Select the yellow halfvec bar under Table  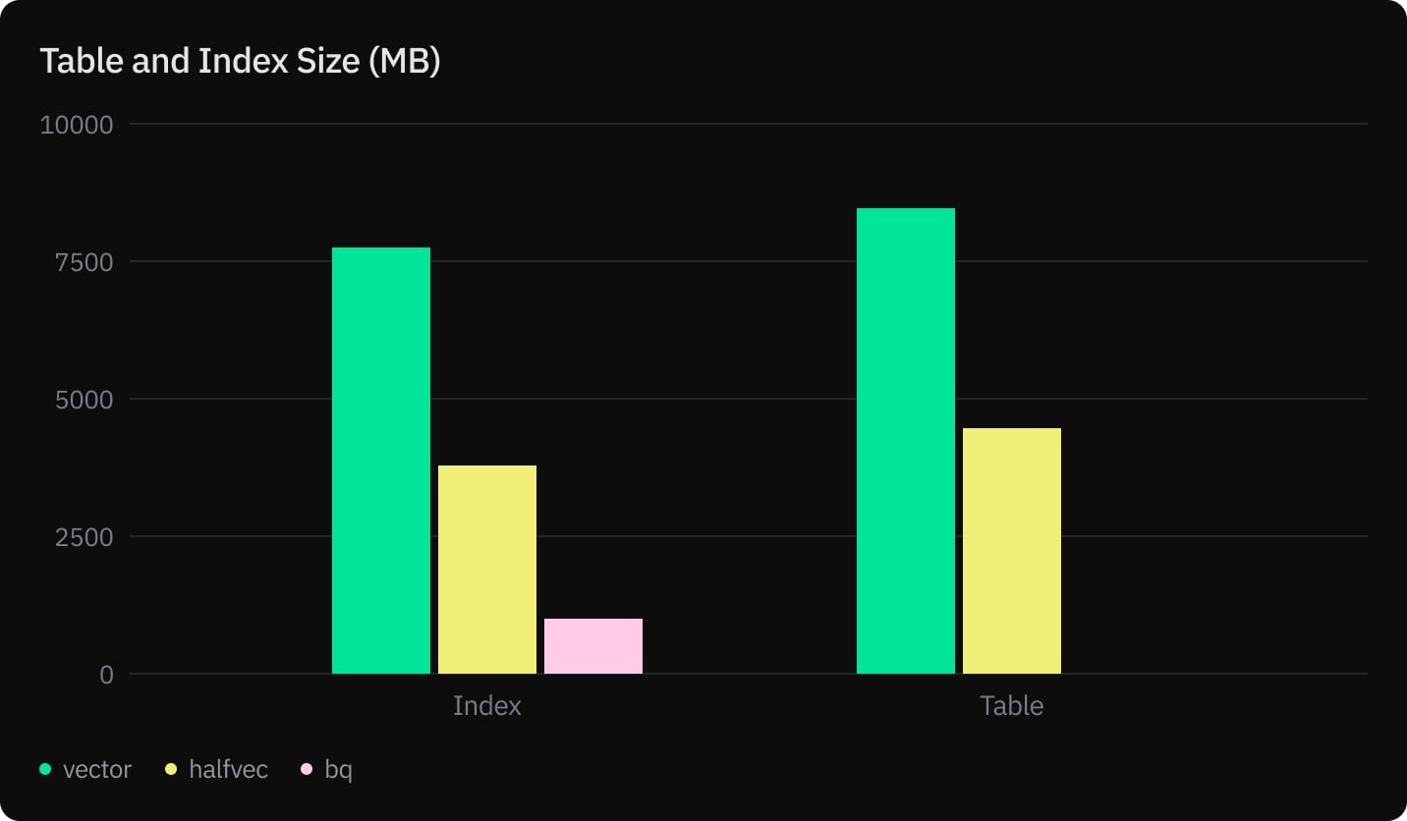click(x=1012, y=551)
